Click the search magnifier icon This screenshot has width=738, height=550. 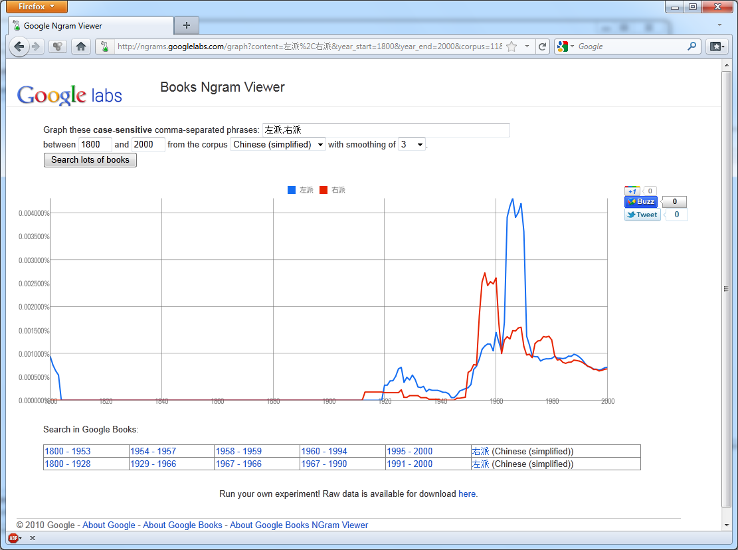tap(692, 46)
